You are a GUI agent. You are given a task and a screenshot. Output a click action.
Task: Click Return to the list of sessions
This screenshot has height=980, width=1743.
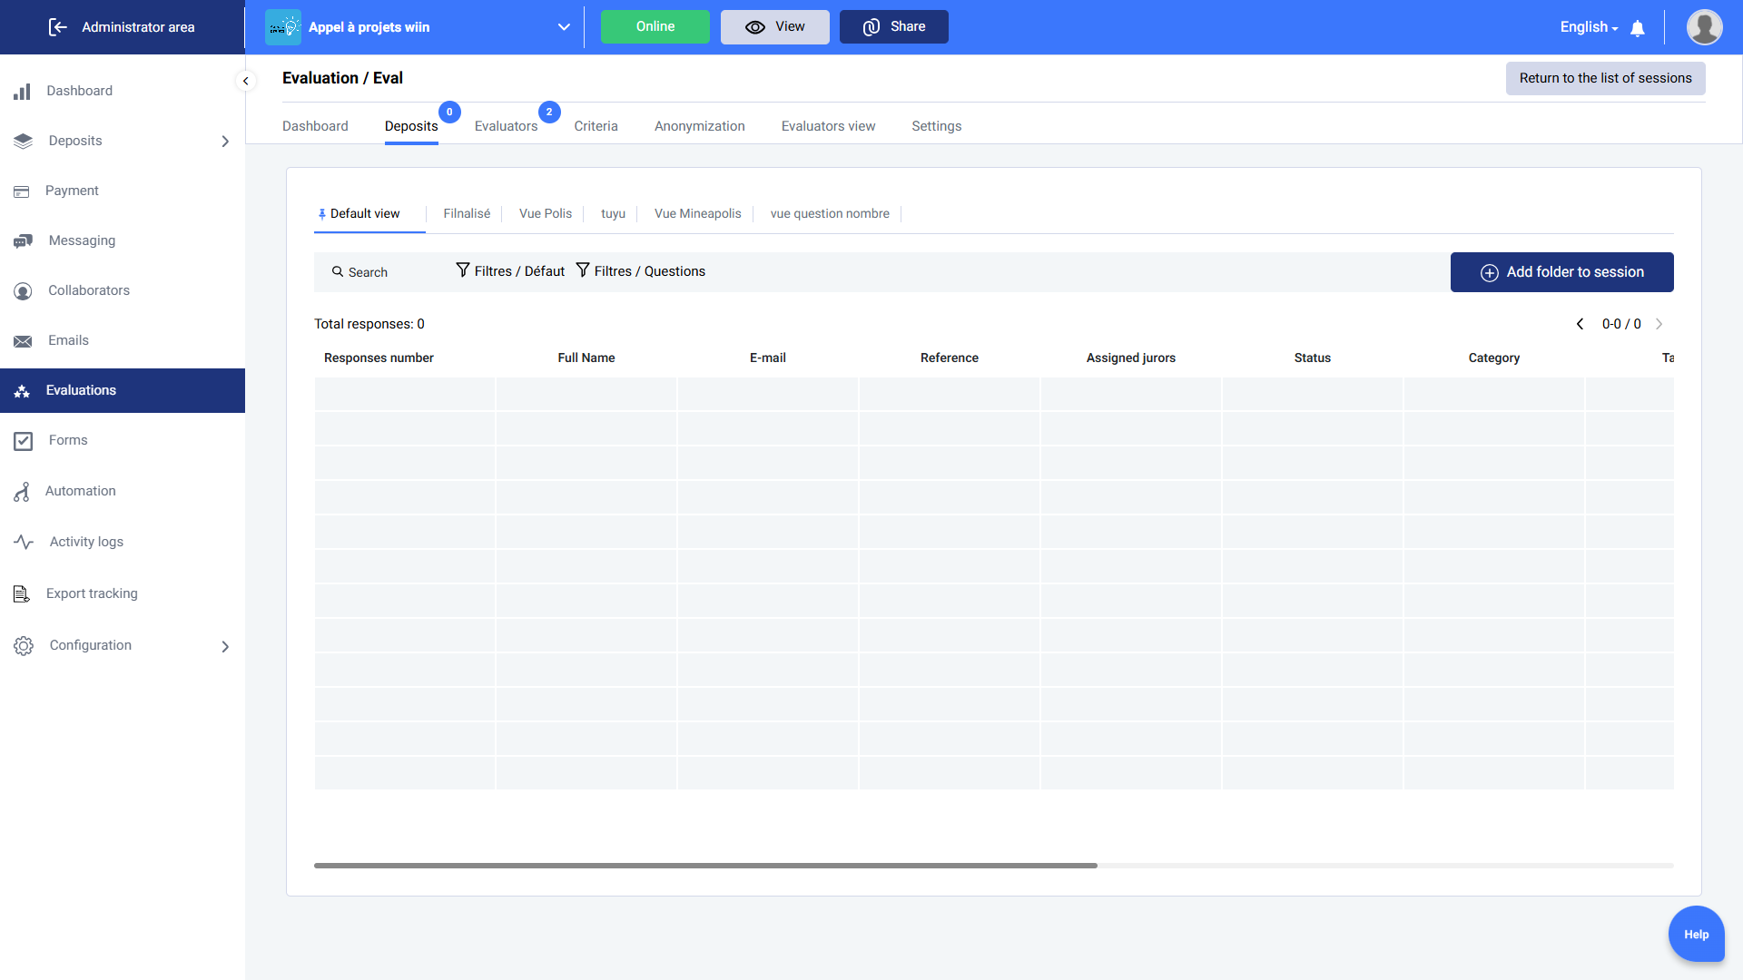pos(1605,78)
